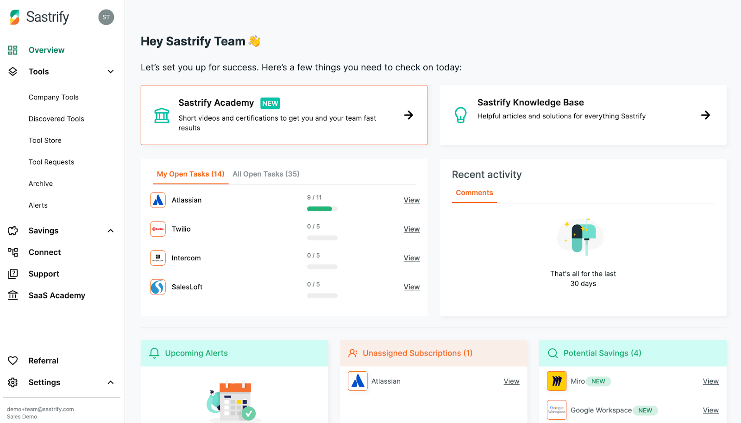This screenshot has width=741, height=423.
Task: Toggle the Savings menu chevron
Action: (111, 231)
